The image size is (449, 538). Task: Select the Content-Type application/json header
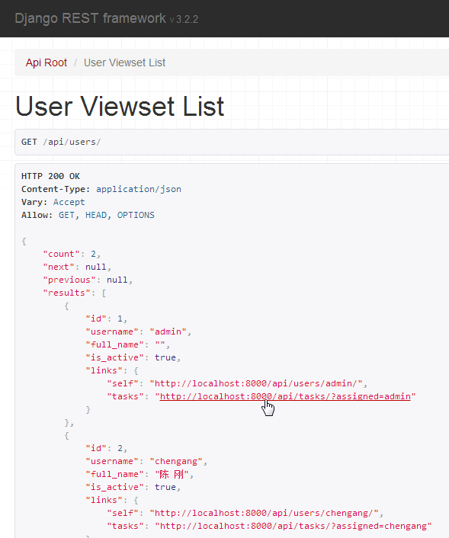(x=101, y=190)
